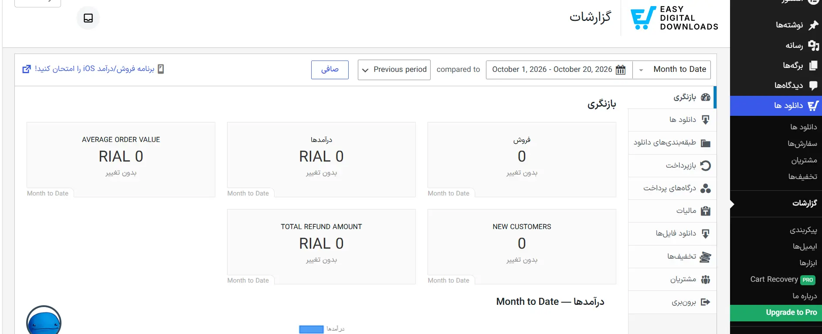Open دانلود ها main sidebar menu

pyautogui.click(x=776, y=106)
